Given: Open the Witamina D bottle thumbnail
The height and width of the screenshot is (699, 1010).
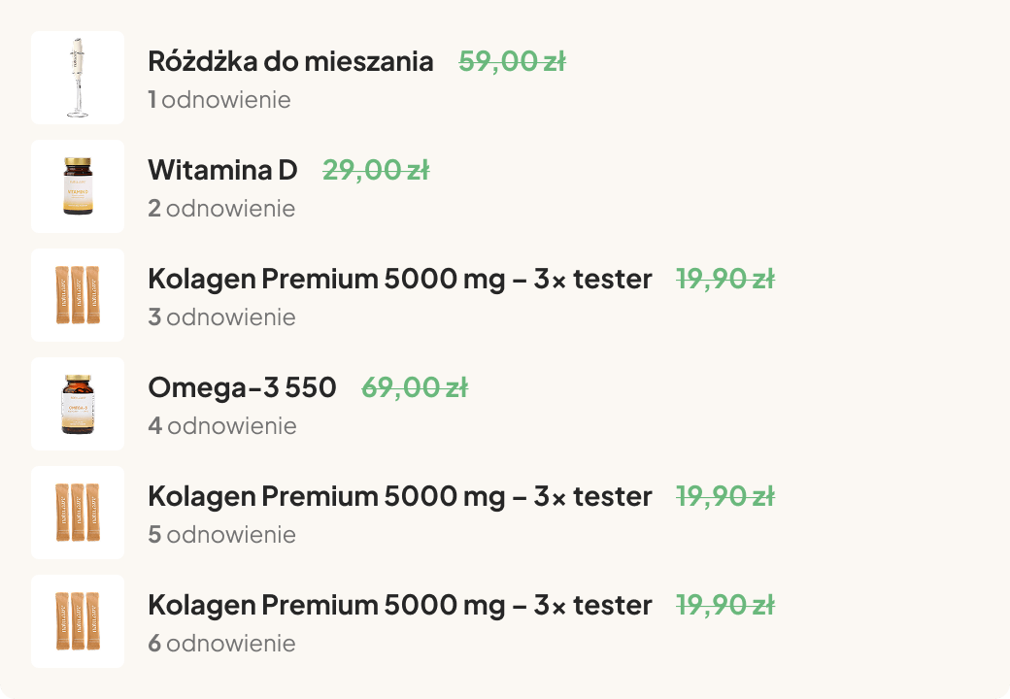Looking at the screenshot, I should point(78,186).
